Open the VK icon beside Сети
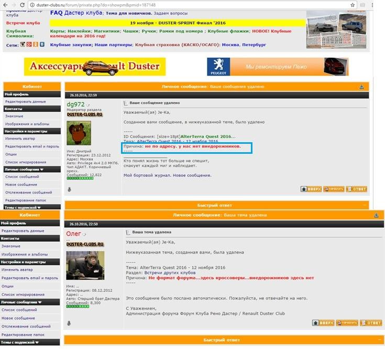The width and height of the screenshot is (385, 349). 42,44
